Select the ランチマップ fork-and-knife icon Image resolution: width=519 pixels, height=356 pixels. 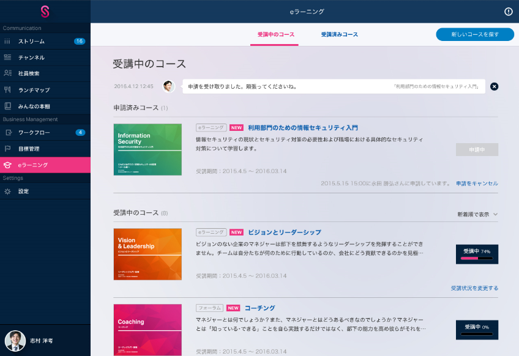7,89
